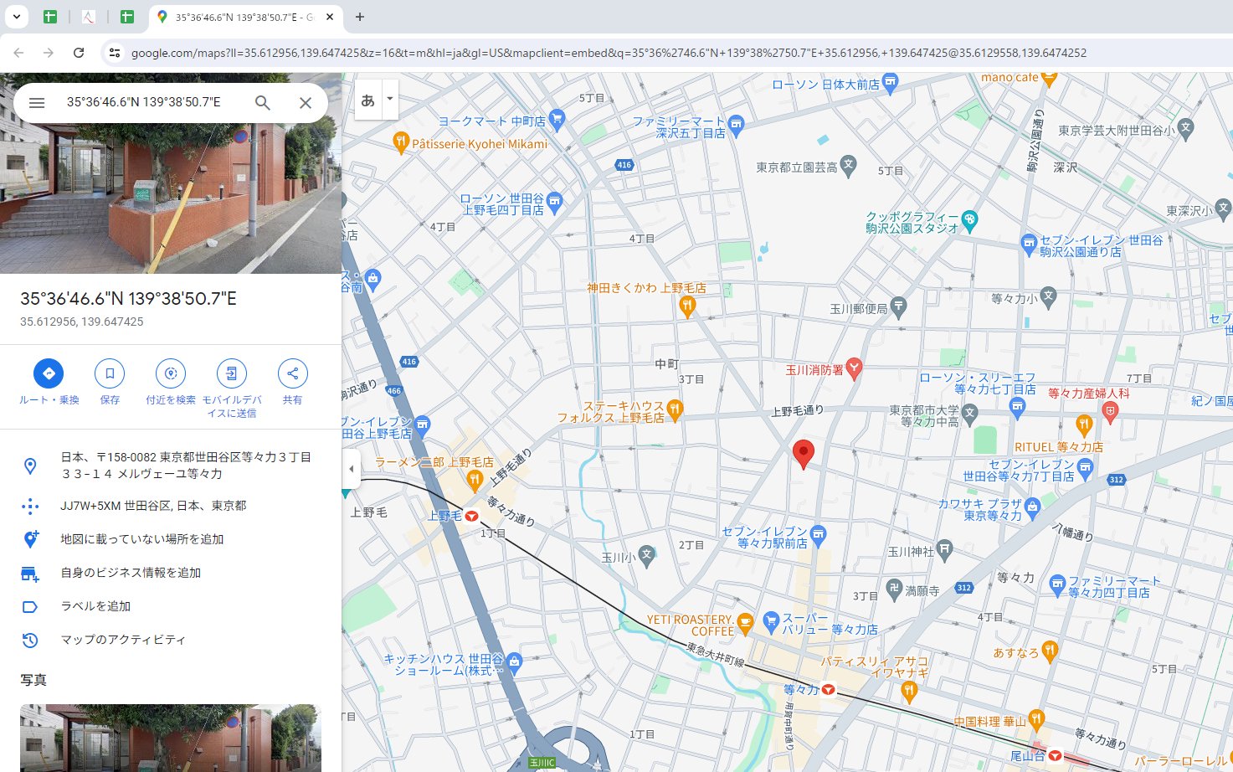Switch to the first green spreadsheet tab

[50, 17]
